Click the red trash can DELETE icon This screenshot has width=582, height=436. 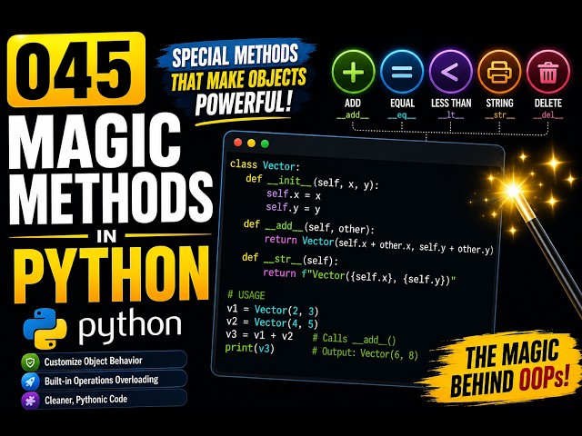click(x=547, y=72)
